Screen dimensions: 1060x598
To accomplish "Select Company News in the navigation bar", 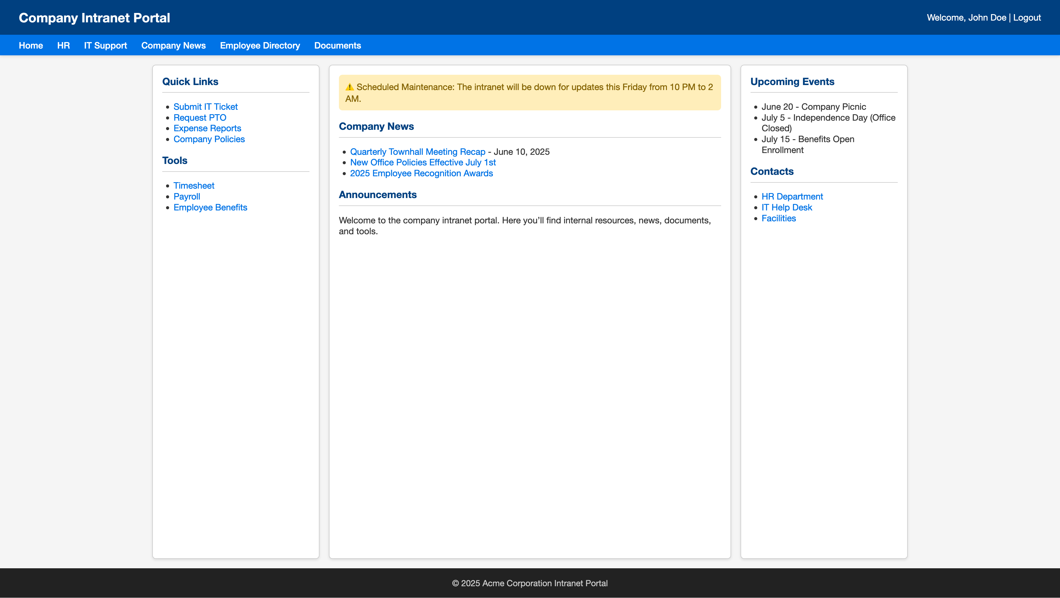I will (173, 45).
